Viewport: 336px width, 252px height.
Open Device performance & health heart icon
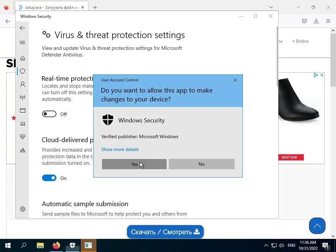coord(23,137)
